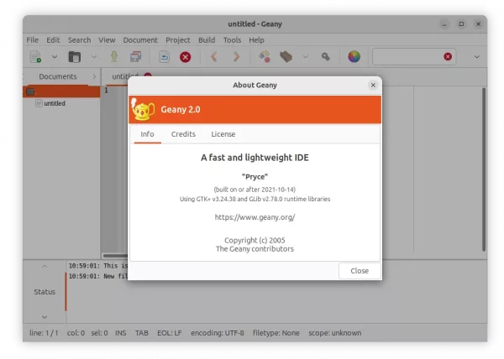Open the Document menu
The height and width of the screenshot is (359, 504).
[140, 40]
